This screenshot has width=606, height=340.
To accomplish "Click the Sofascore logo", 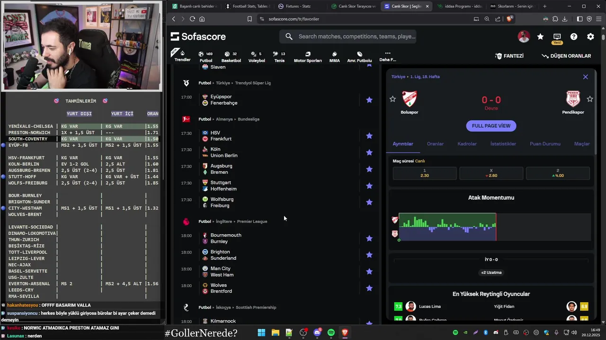I will pos(198,36).
